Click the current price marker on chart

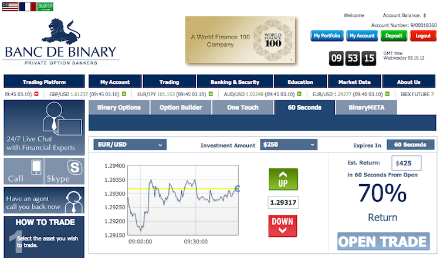(238, 188)
